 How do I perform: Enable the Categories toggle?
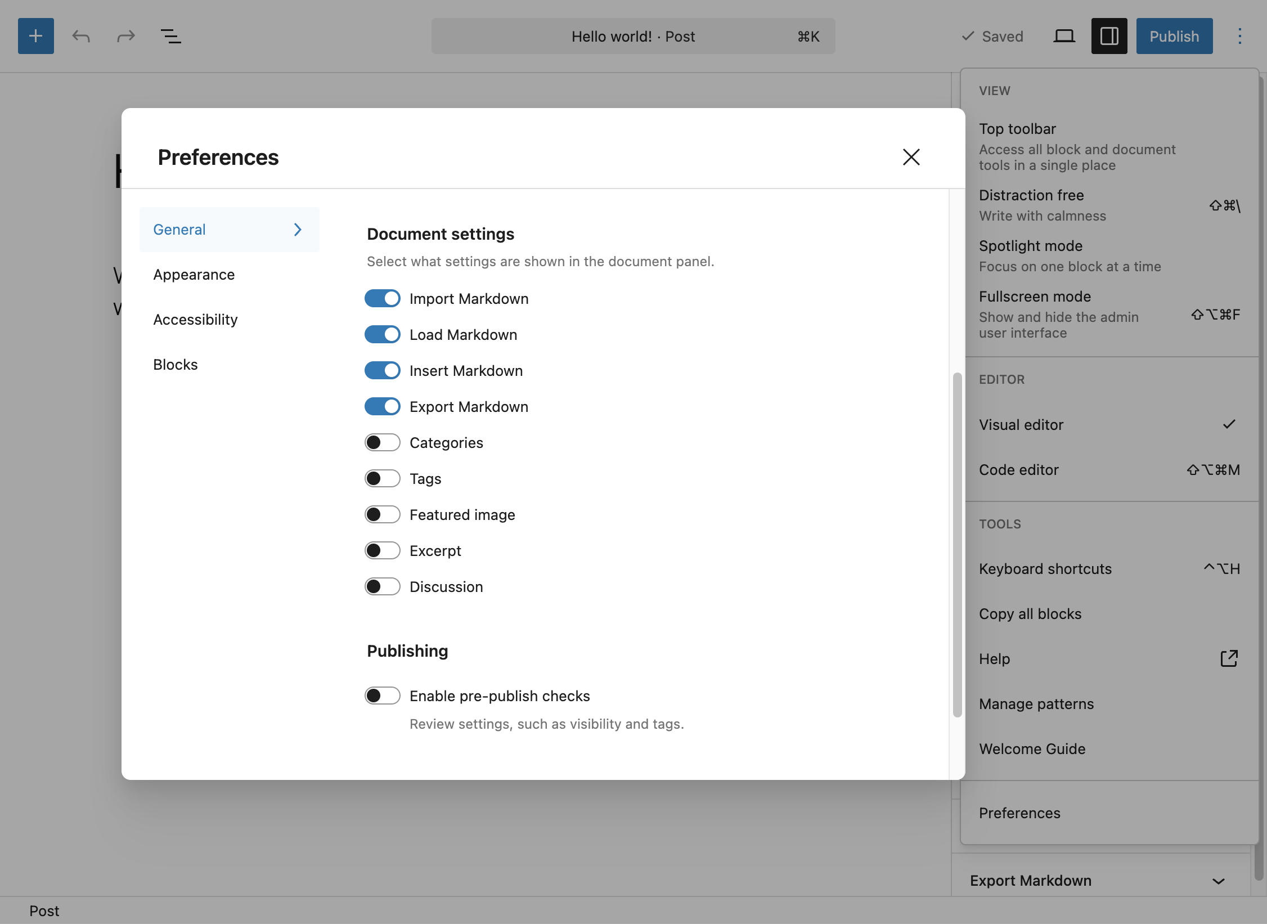point(383,442)
